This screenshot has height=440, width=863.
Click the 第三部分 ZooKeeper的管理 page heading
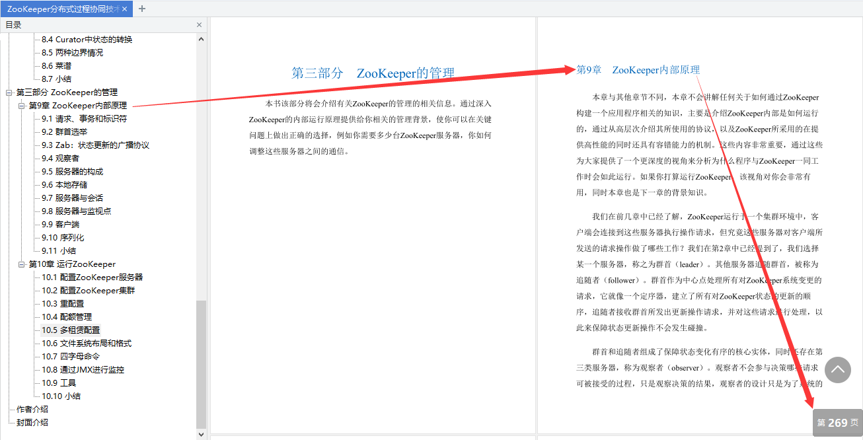click(x=373, y=73)
